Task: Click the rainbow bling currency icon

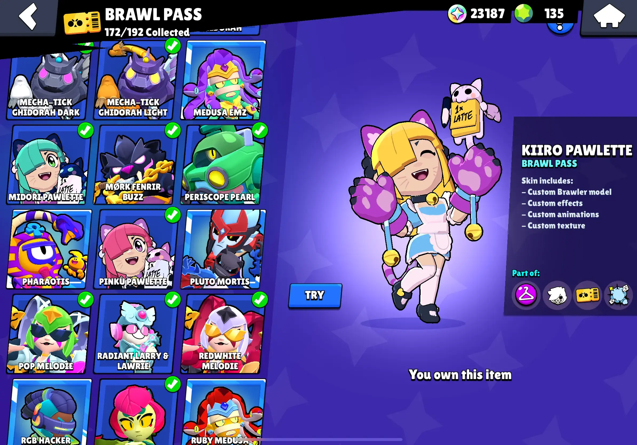Action: tap(457, 14)
